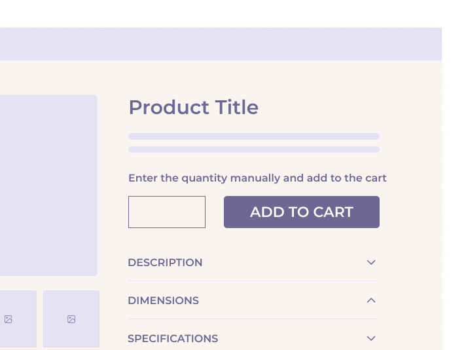Click the image placeholder icon in the right thumbnail

pos(71,319)
